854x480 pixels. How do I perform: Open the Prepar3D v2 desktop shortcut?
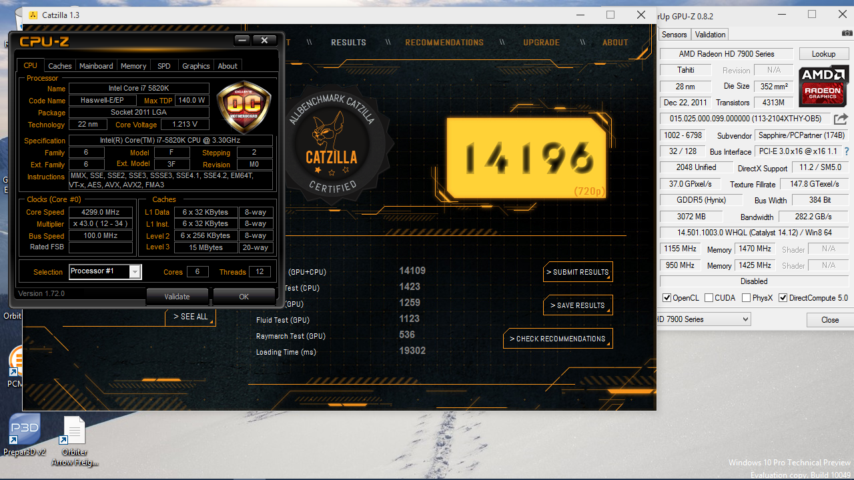point(24,435)
